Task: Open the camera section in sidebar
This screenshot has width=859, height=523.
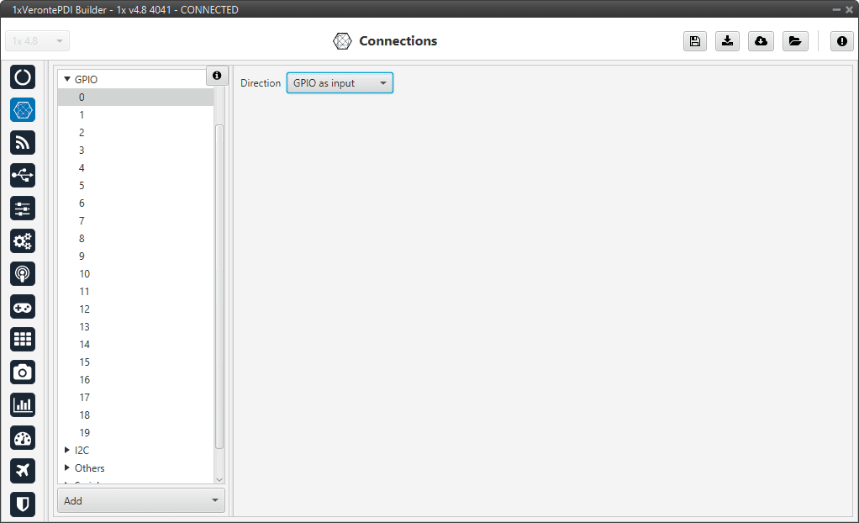Action: click(23, 372)
